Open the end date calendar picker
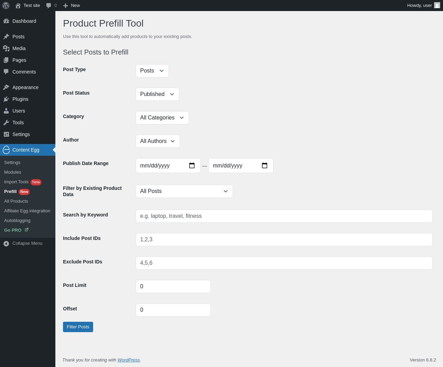Viewport: 443px width, 367px height. tap(264, 165)
